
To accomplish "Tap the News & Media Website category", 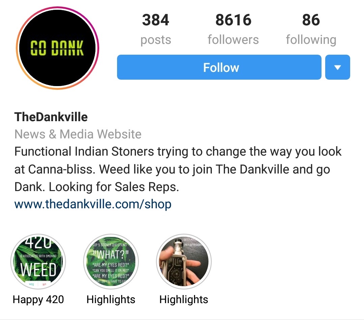I will 78,134.
